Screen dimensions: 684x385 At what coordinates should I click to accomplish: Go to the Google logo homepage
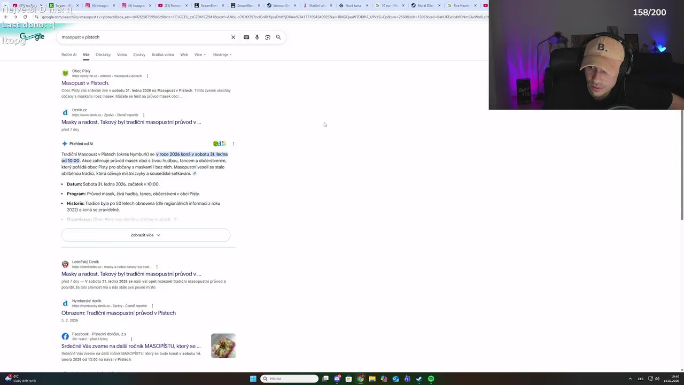pyautogui.click(x=32, y=37)
